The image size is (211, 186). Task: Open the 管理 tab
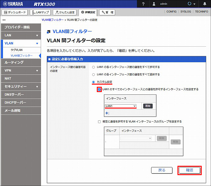point(107,12)
